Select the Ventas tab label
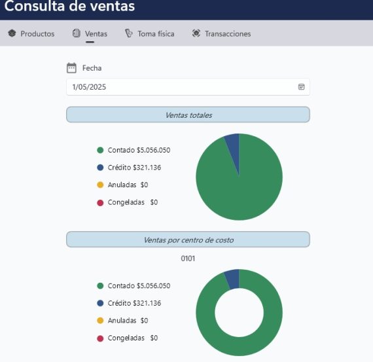 click(96, 34)
